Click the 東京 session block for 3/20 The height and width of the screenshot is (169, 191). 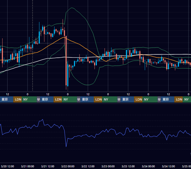coord(6,99)
